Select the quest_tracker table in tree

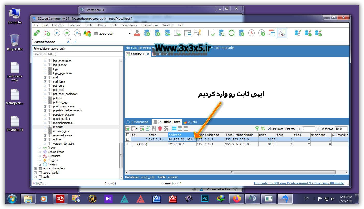61,119
